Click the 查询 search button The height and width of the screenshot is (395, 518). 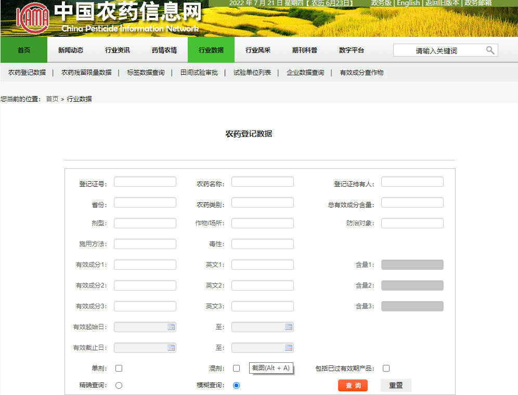tap(353, 385)
